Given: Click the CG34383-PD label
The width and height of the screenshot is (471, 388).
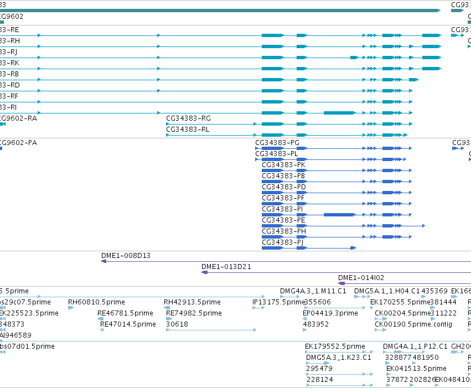Looking at the screenshot, I should click(x=284, y=187).
